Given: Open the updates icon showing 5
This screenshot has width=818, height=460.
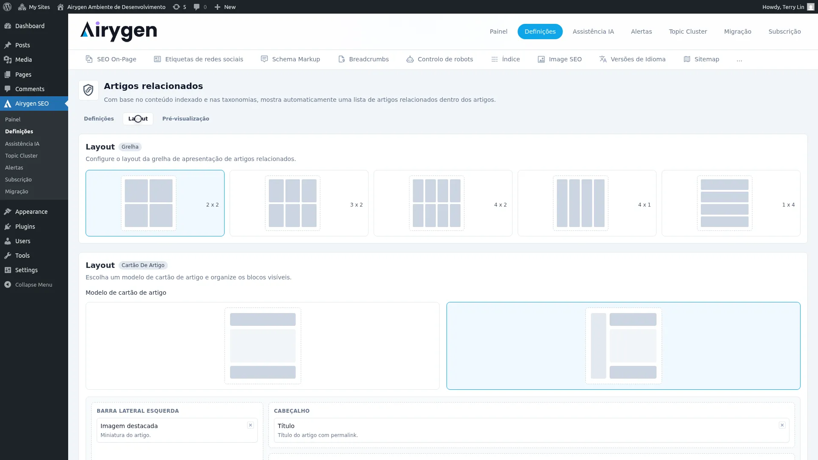Looking at the screenshot, I should 179,7.
